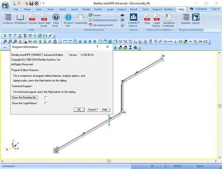Tick the Show the Legal Notice checkbox
This screenshot has height=169, width=222.
click(46, 103)
